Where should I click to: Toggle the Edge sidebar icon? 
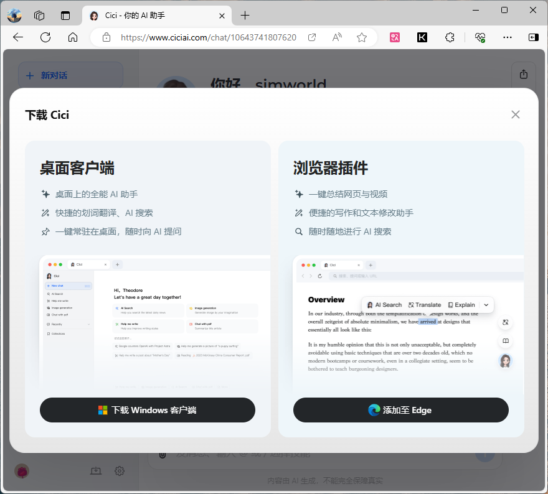(x=533, y=37)
